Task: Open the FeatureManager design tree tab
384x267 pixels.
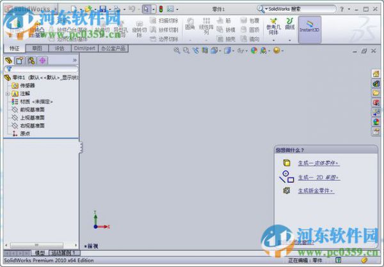Action: pyautogui.click(x=8, y=60)
